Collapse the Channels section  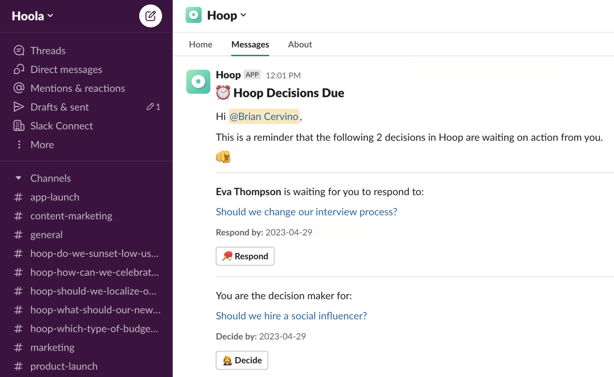(x=19, y=178)
